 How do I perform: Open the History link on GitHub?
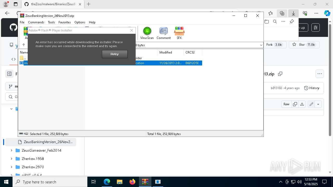click(312, 88)
